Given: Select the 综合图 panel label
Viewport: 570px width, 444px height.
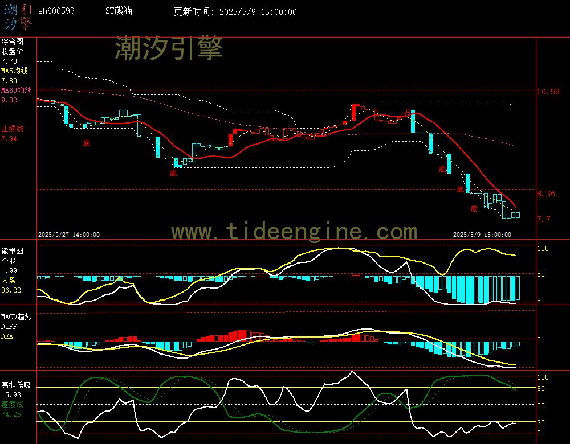Looking at the screenshot, I should [x=12, y=42].
